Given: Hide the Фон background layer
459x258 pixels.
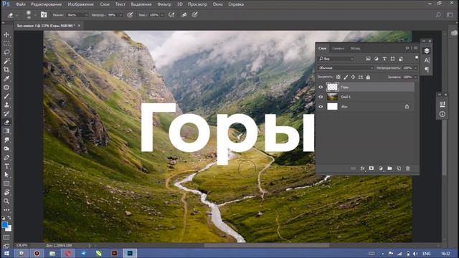Looking at the screenshot, I should point(321,107).
